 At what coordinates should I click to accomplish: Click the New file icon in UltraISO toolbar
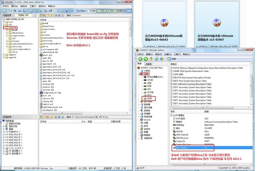tap(4, 11)
